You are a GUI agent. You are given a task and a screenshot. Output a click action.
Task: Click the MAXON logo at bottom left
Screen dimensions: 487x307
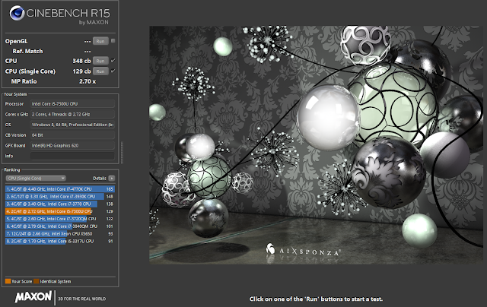pyautogui.click(x=33, y=297)
